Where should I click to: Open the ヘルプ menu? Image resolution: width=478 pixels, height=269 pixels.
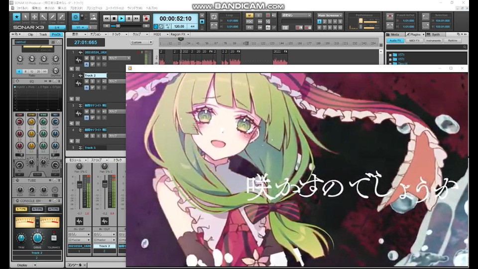tap(151, 8)
